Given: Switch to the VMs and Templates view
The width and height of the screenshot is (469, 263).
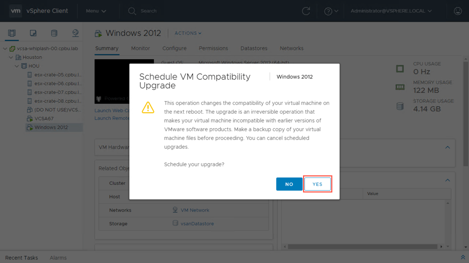Looking at the screenshot, I should click(x=33, y=33).
